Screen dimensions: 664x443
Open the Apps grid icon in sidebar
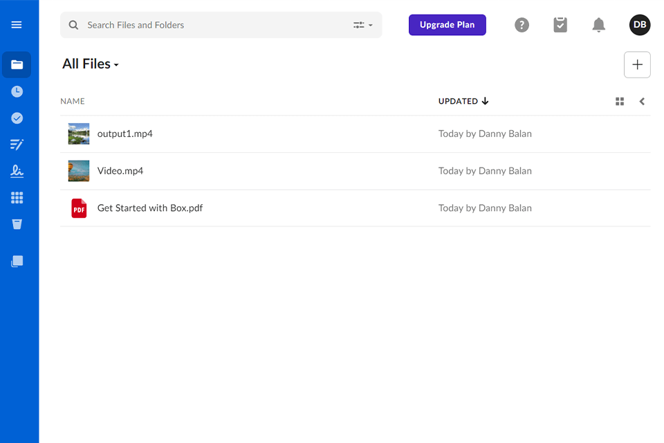(x=17, y=197)
